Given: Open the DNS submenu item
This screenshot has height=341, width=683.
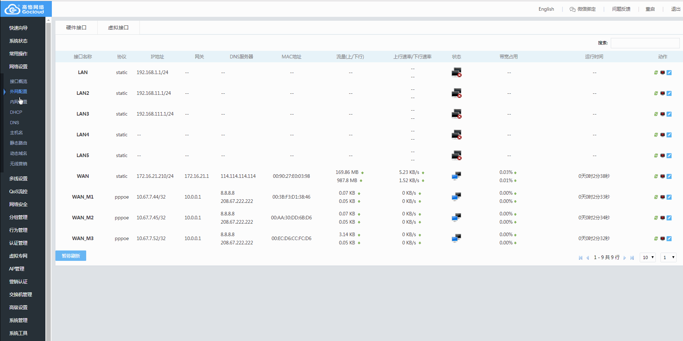Looking at the screenshot, I should (15, 123).
